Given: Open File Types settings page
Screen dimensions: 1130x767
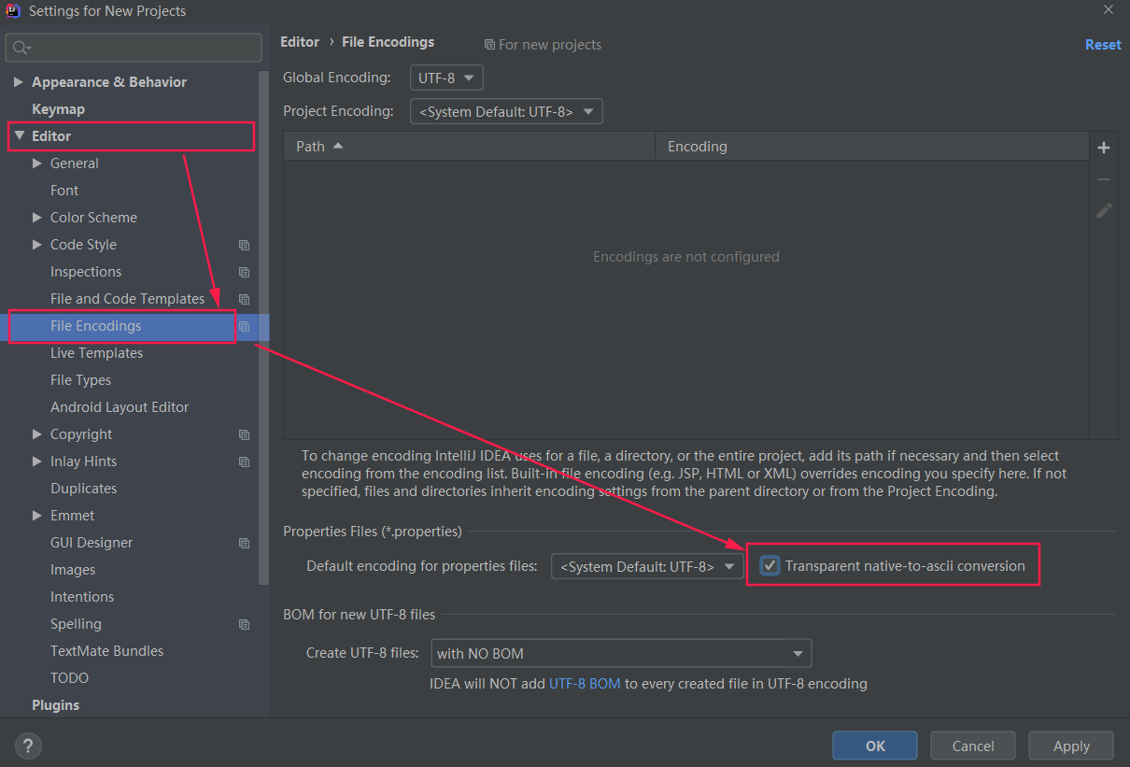Looking at the screenshot, I should (80, 380).
